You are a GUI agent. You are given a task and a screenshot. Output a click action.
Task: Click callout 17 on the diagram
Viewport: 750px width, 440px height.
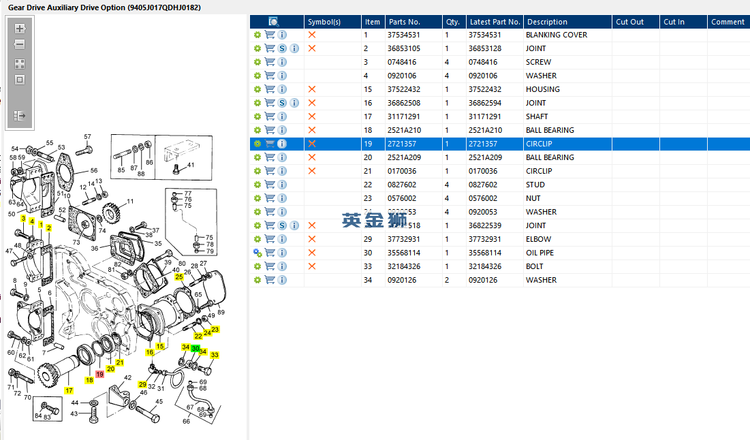coord(69,391)
